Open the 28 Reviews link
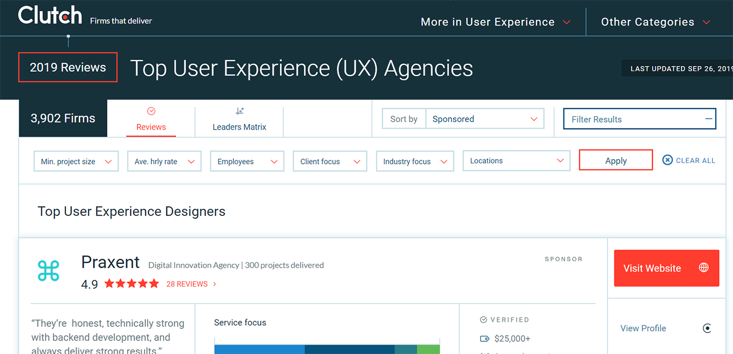 coord(192,284)
